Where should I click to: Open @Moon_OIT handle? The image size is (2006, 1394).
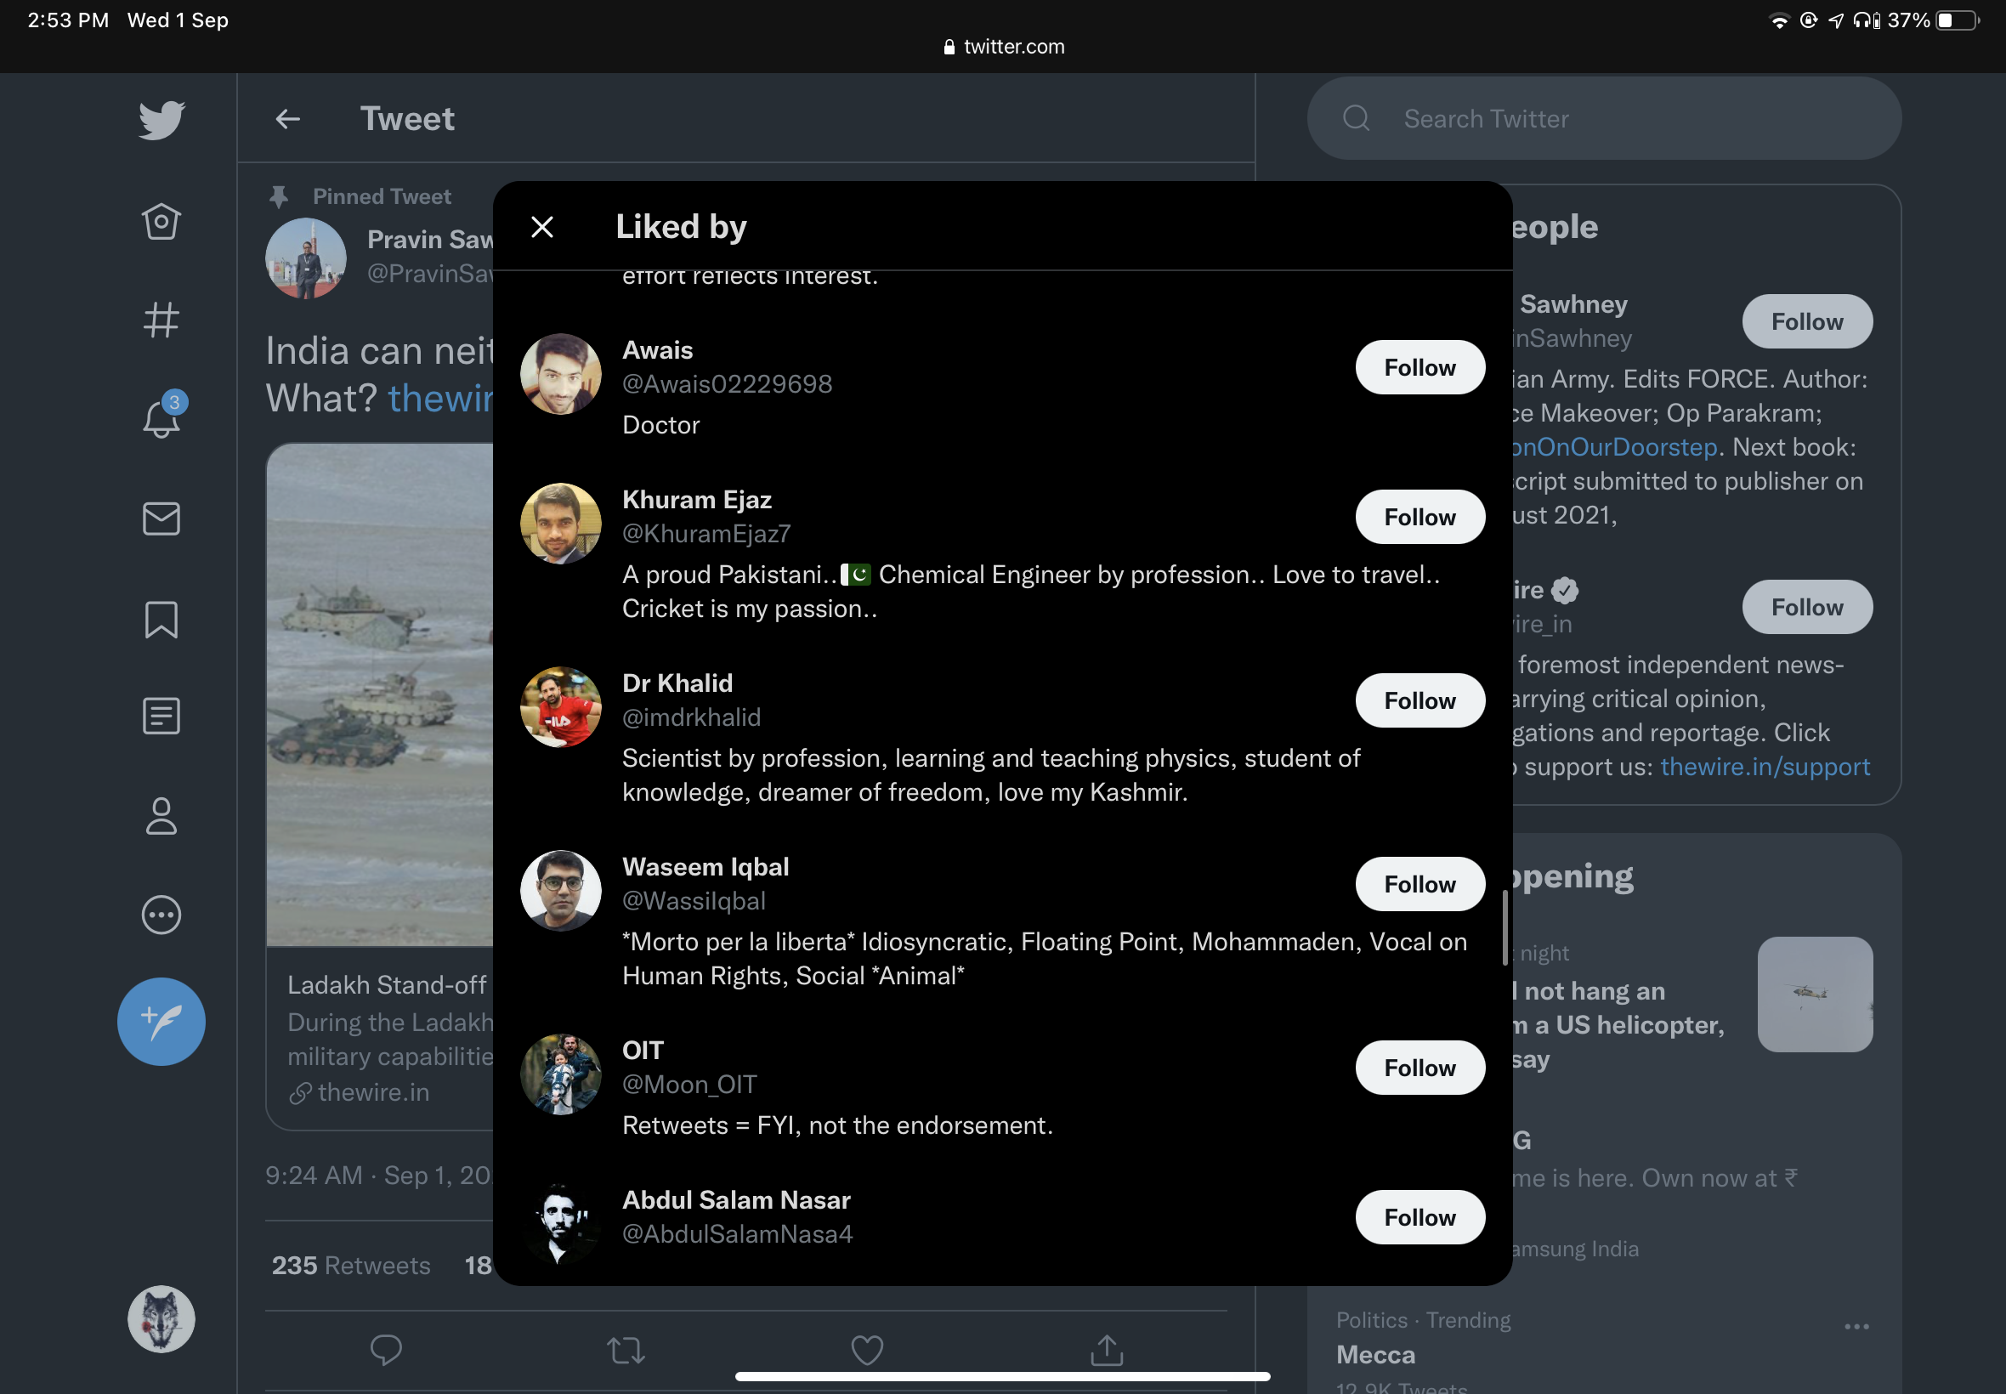689,1084
